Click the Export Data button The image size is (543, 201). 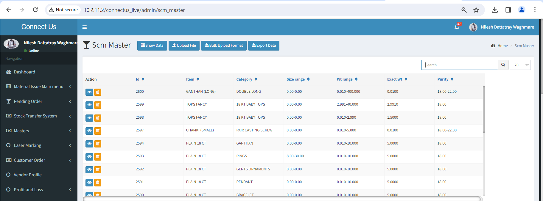tap(264, 45)
